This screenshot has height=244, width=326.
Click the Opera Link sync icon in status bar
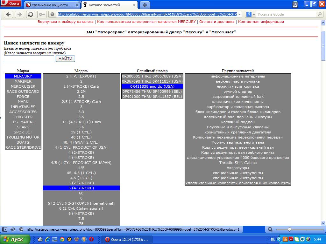point(13,229)
